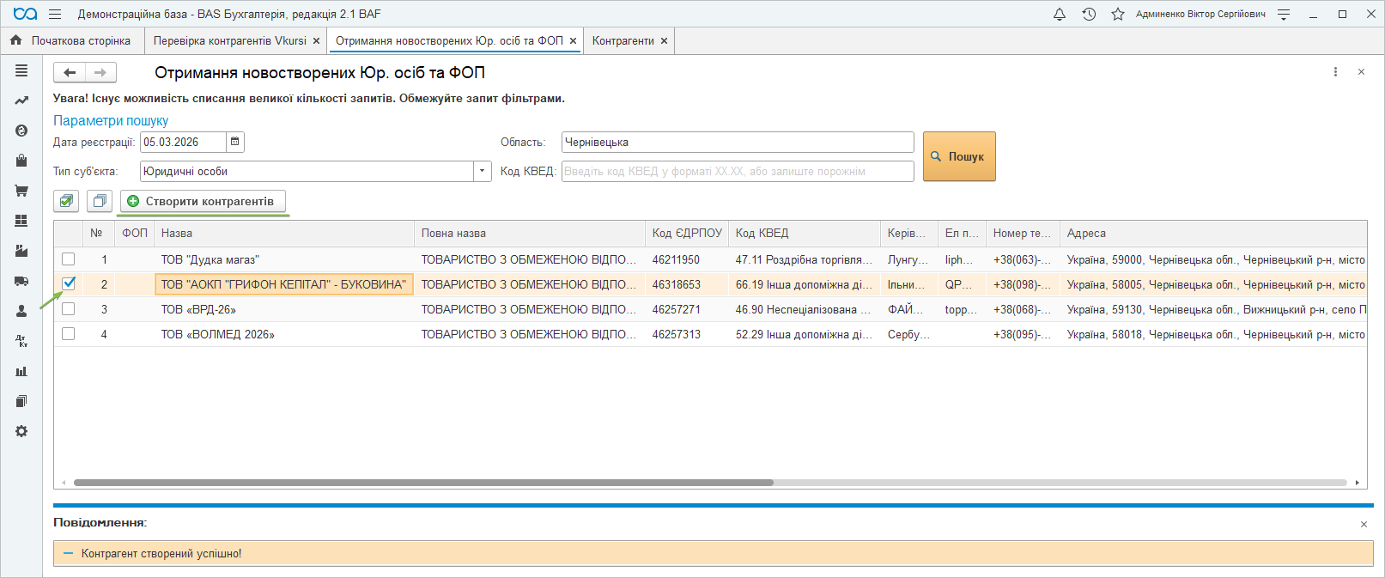1385x578 pixels.
Task: Click the check all rows icon
Action: point(66,201)
